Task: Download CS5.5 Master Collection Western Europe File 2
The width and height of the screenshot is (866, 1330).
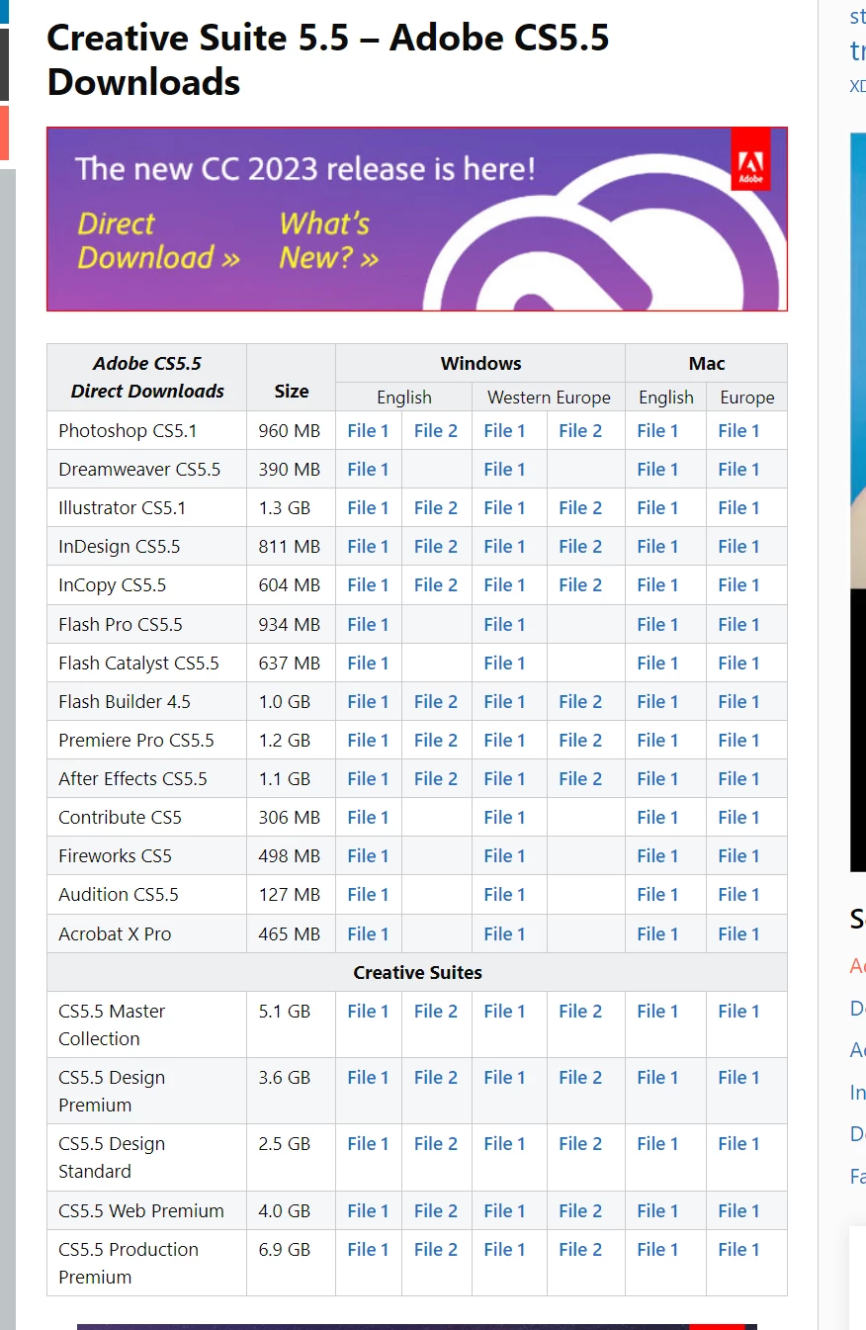Action: click(x=580, y=1011)
